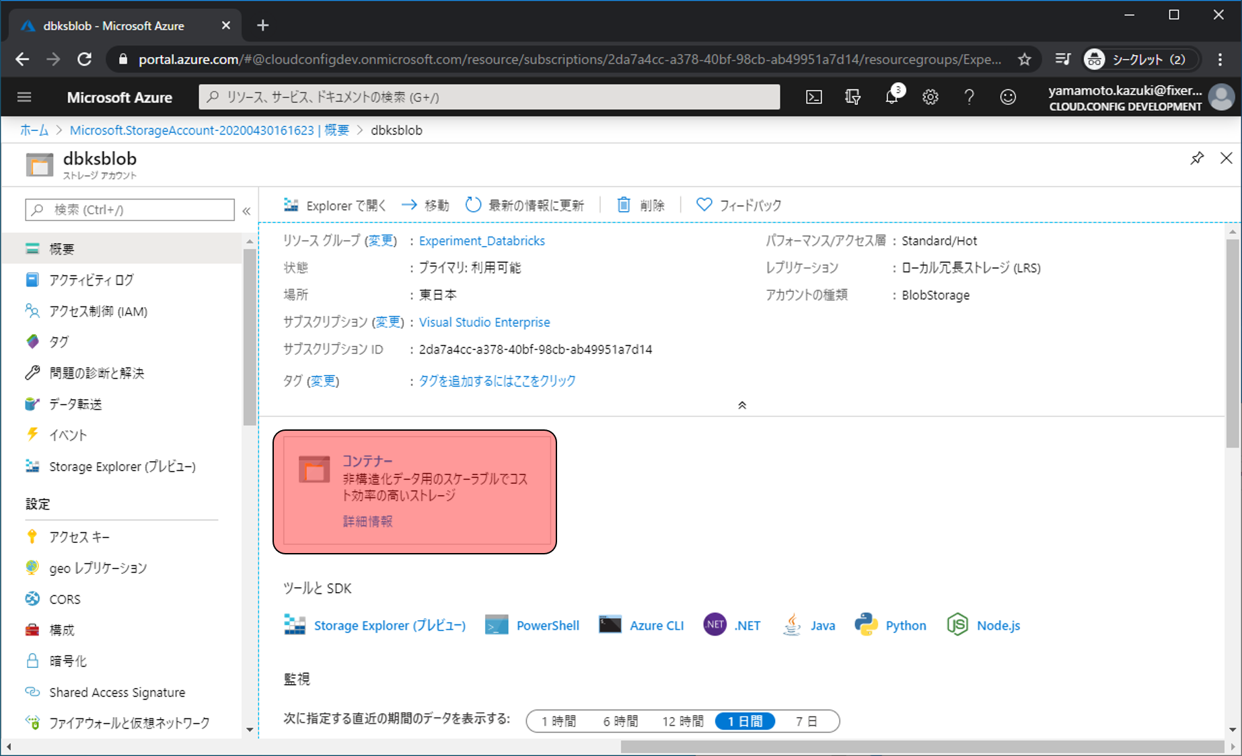
Task: Click the directory and subscription filter icon
Action: 852,97
